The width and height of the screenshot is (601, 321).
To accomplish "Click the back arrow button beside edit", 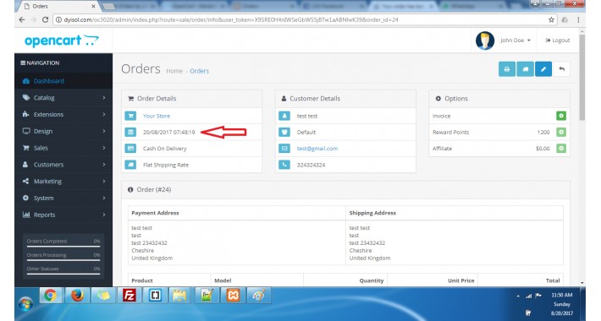I will [x=561, y=69].
